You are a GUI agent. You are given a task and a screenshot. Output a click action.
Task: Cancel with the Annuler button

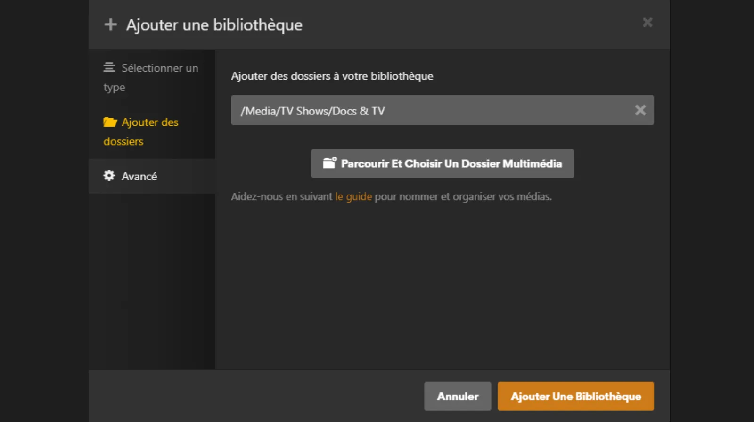[457, 396]
